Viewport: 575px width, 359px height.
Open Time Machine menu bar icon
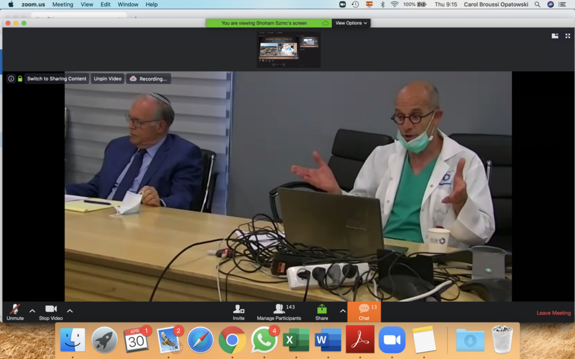355,4
